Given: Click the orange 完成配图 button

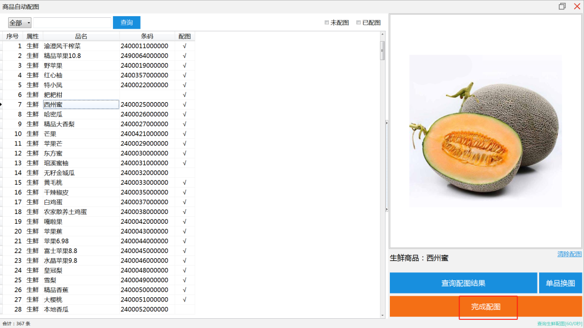Looking at the screenshot, I should 486,306.
